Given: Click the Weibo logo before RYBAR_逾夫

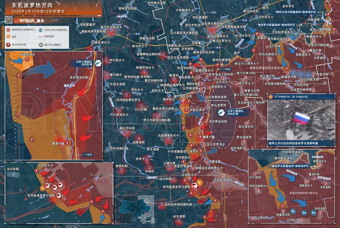Looking at the screenshot, I should pos(16,20).
